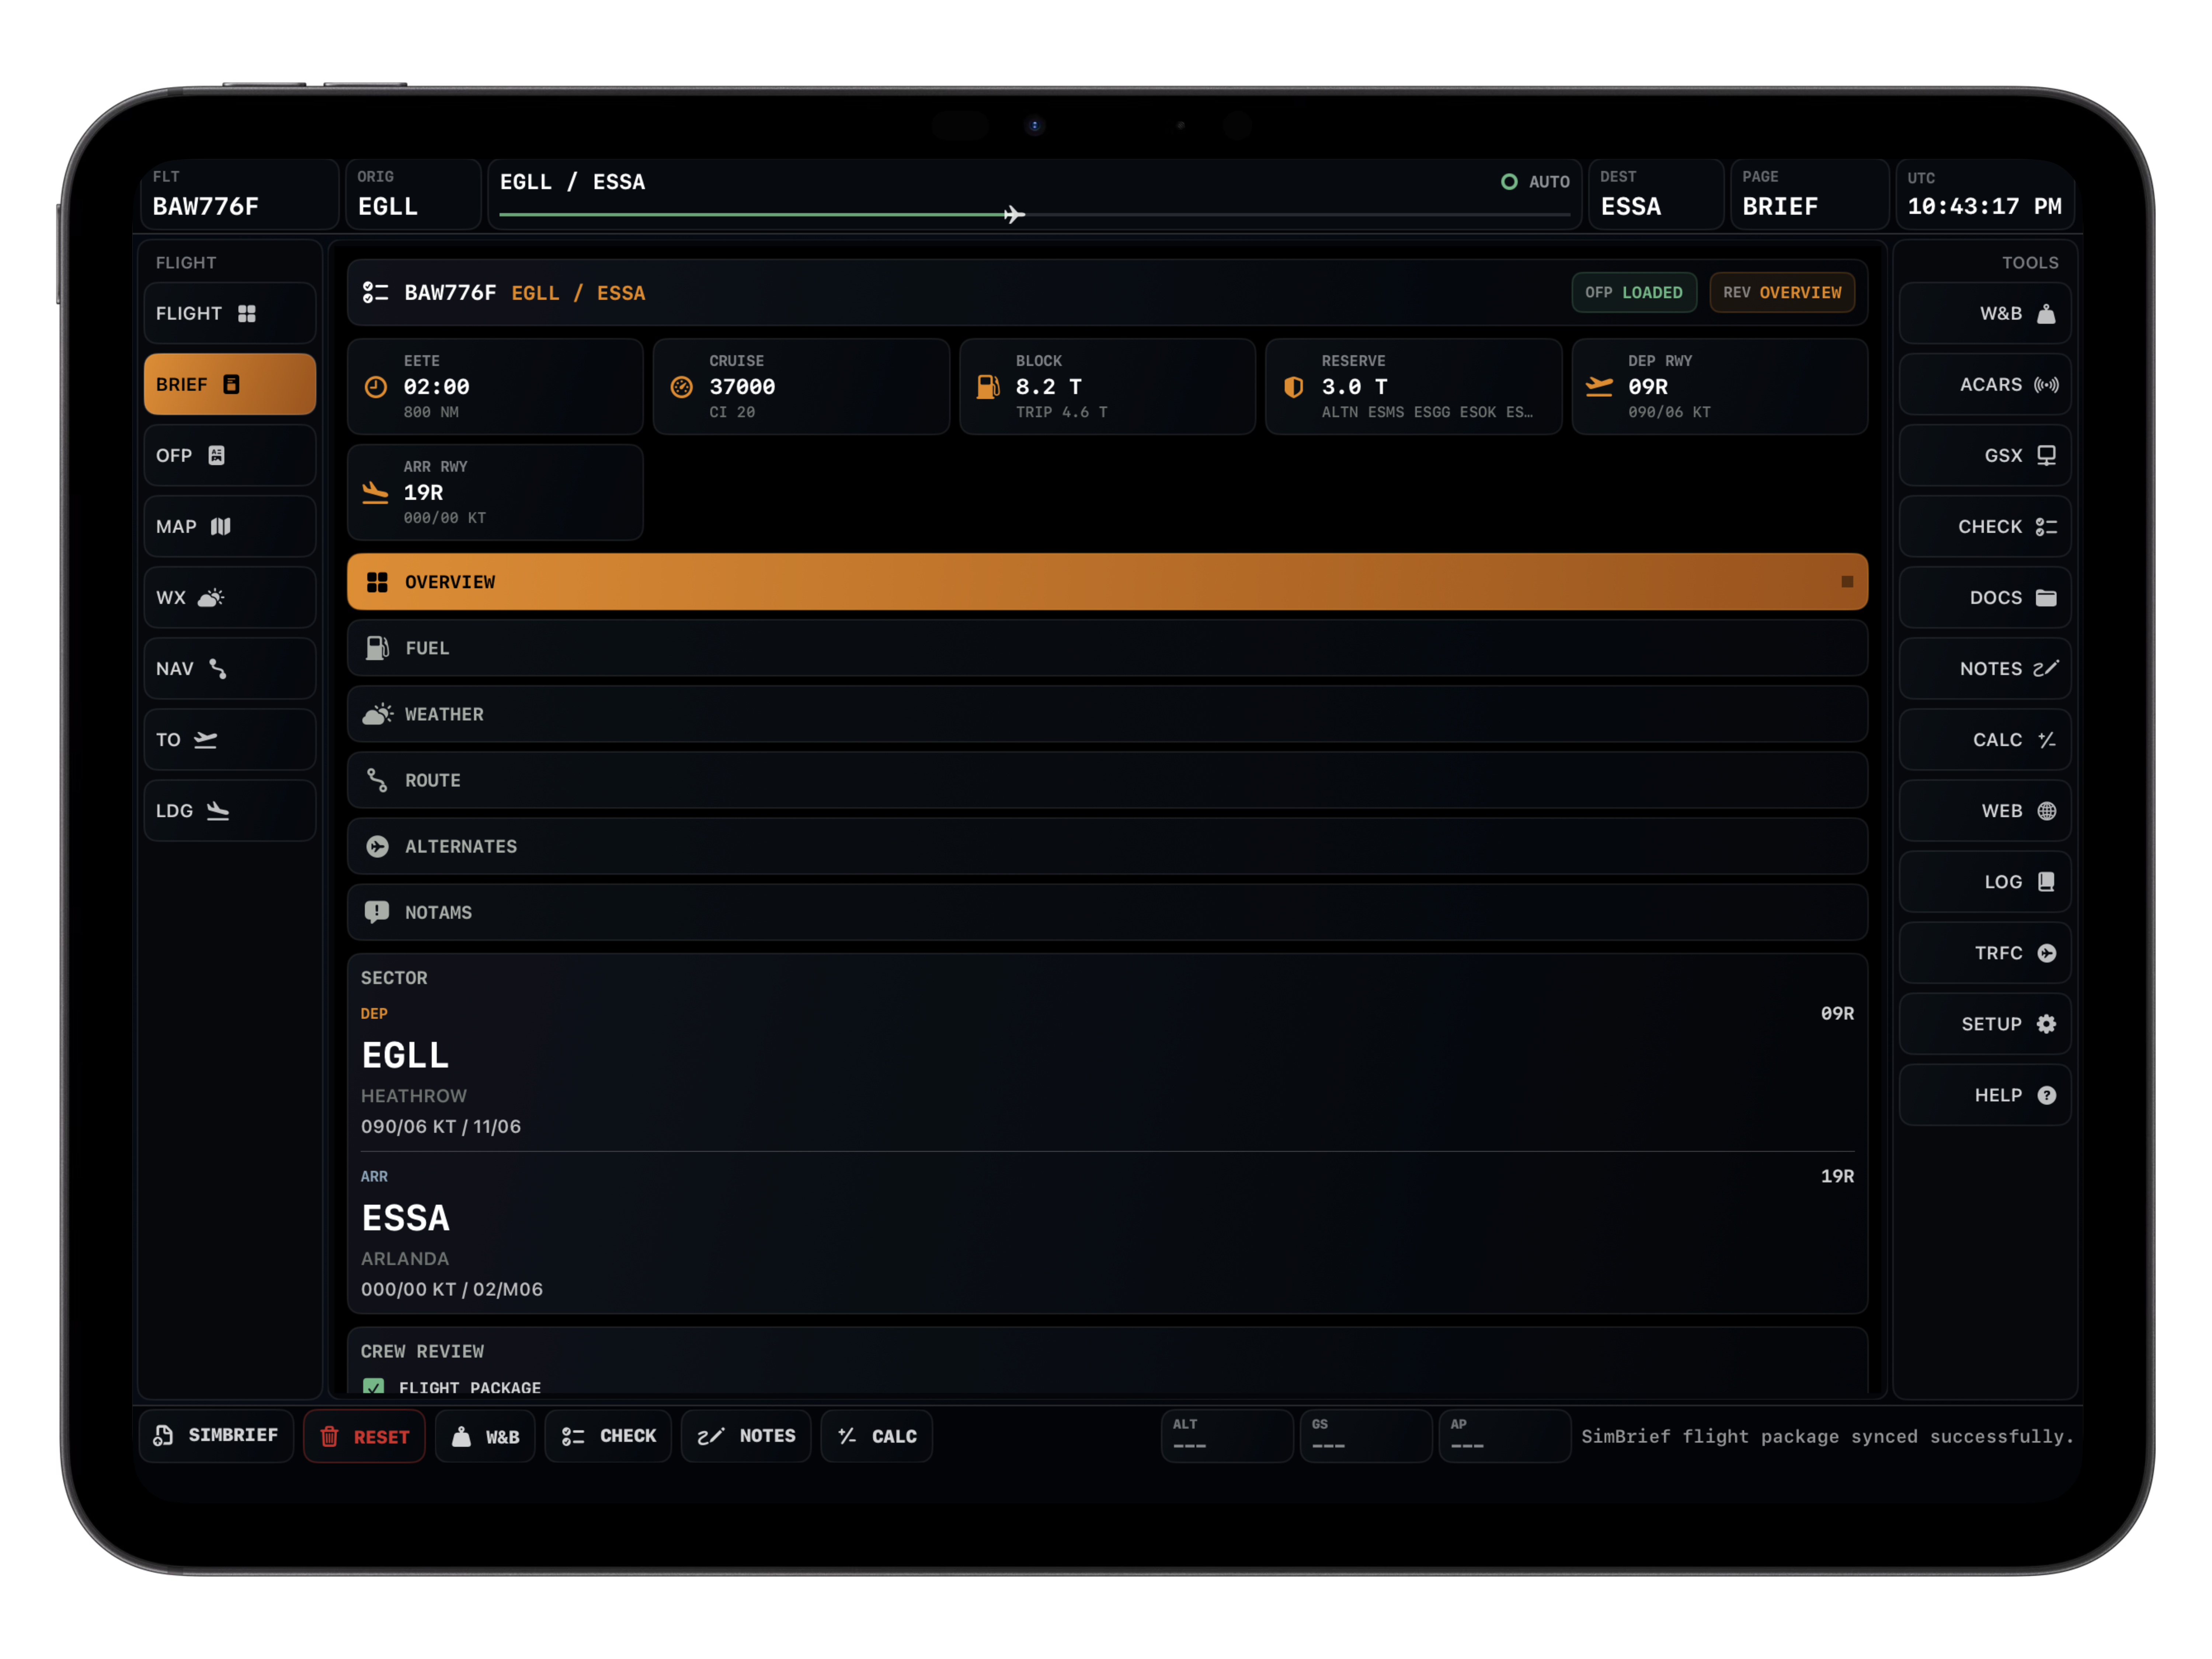Click the TRFC arrow icon
The width and height of the screenshot is (2212, 1659).
click(x=2046, y=953)
